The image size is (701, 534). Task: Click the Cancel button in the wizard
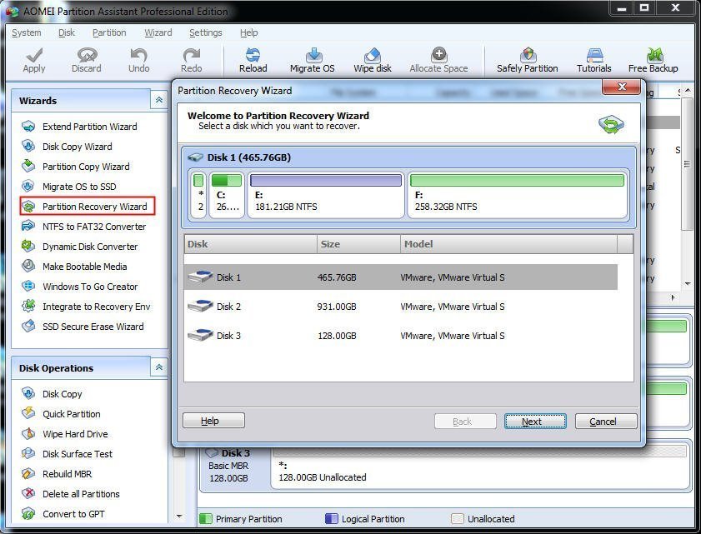click(606, 421)
